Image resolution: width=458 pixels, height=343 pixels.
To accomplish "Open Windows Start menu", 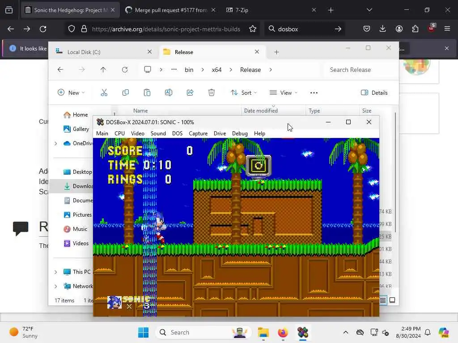I will pos(143,332).
